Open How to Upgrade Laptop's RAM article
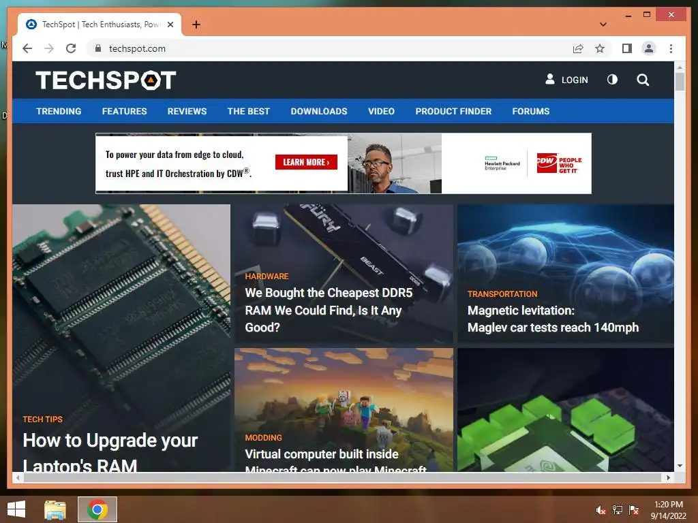 click(110, 451)
